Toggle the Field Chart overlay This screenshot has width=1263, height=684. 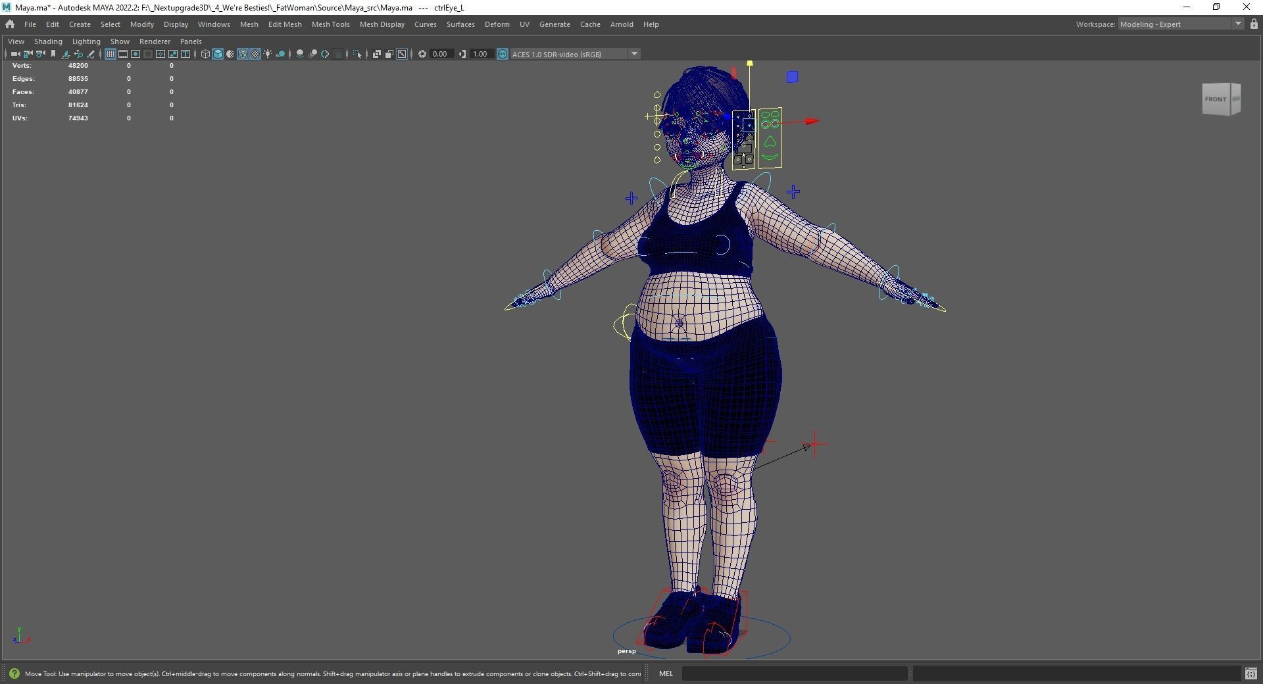click(161, 54)
